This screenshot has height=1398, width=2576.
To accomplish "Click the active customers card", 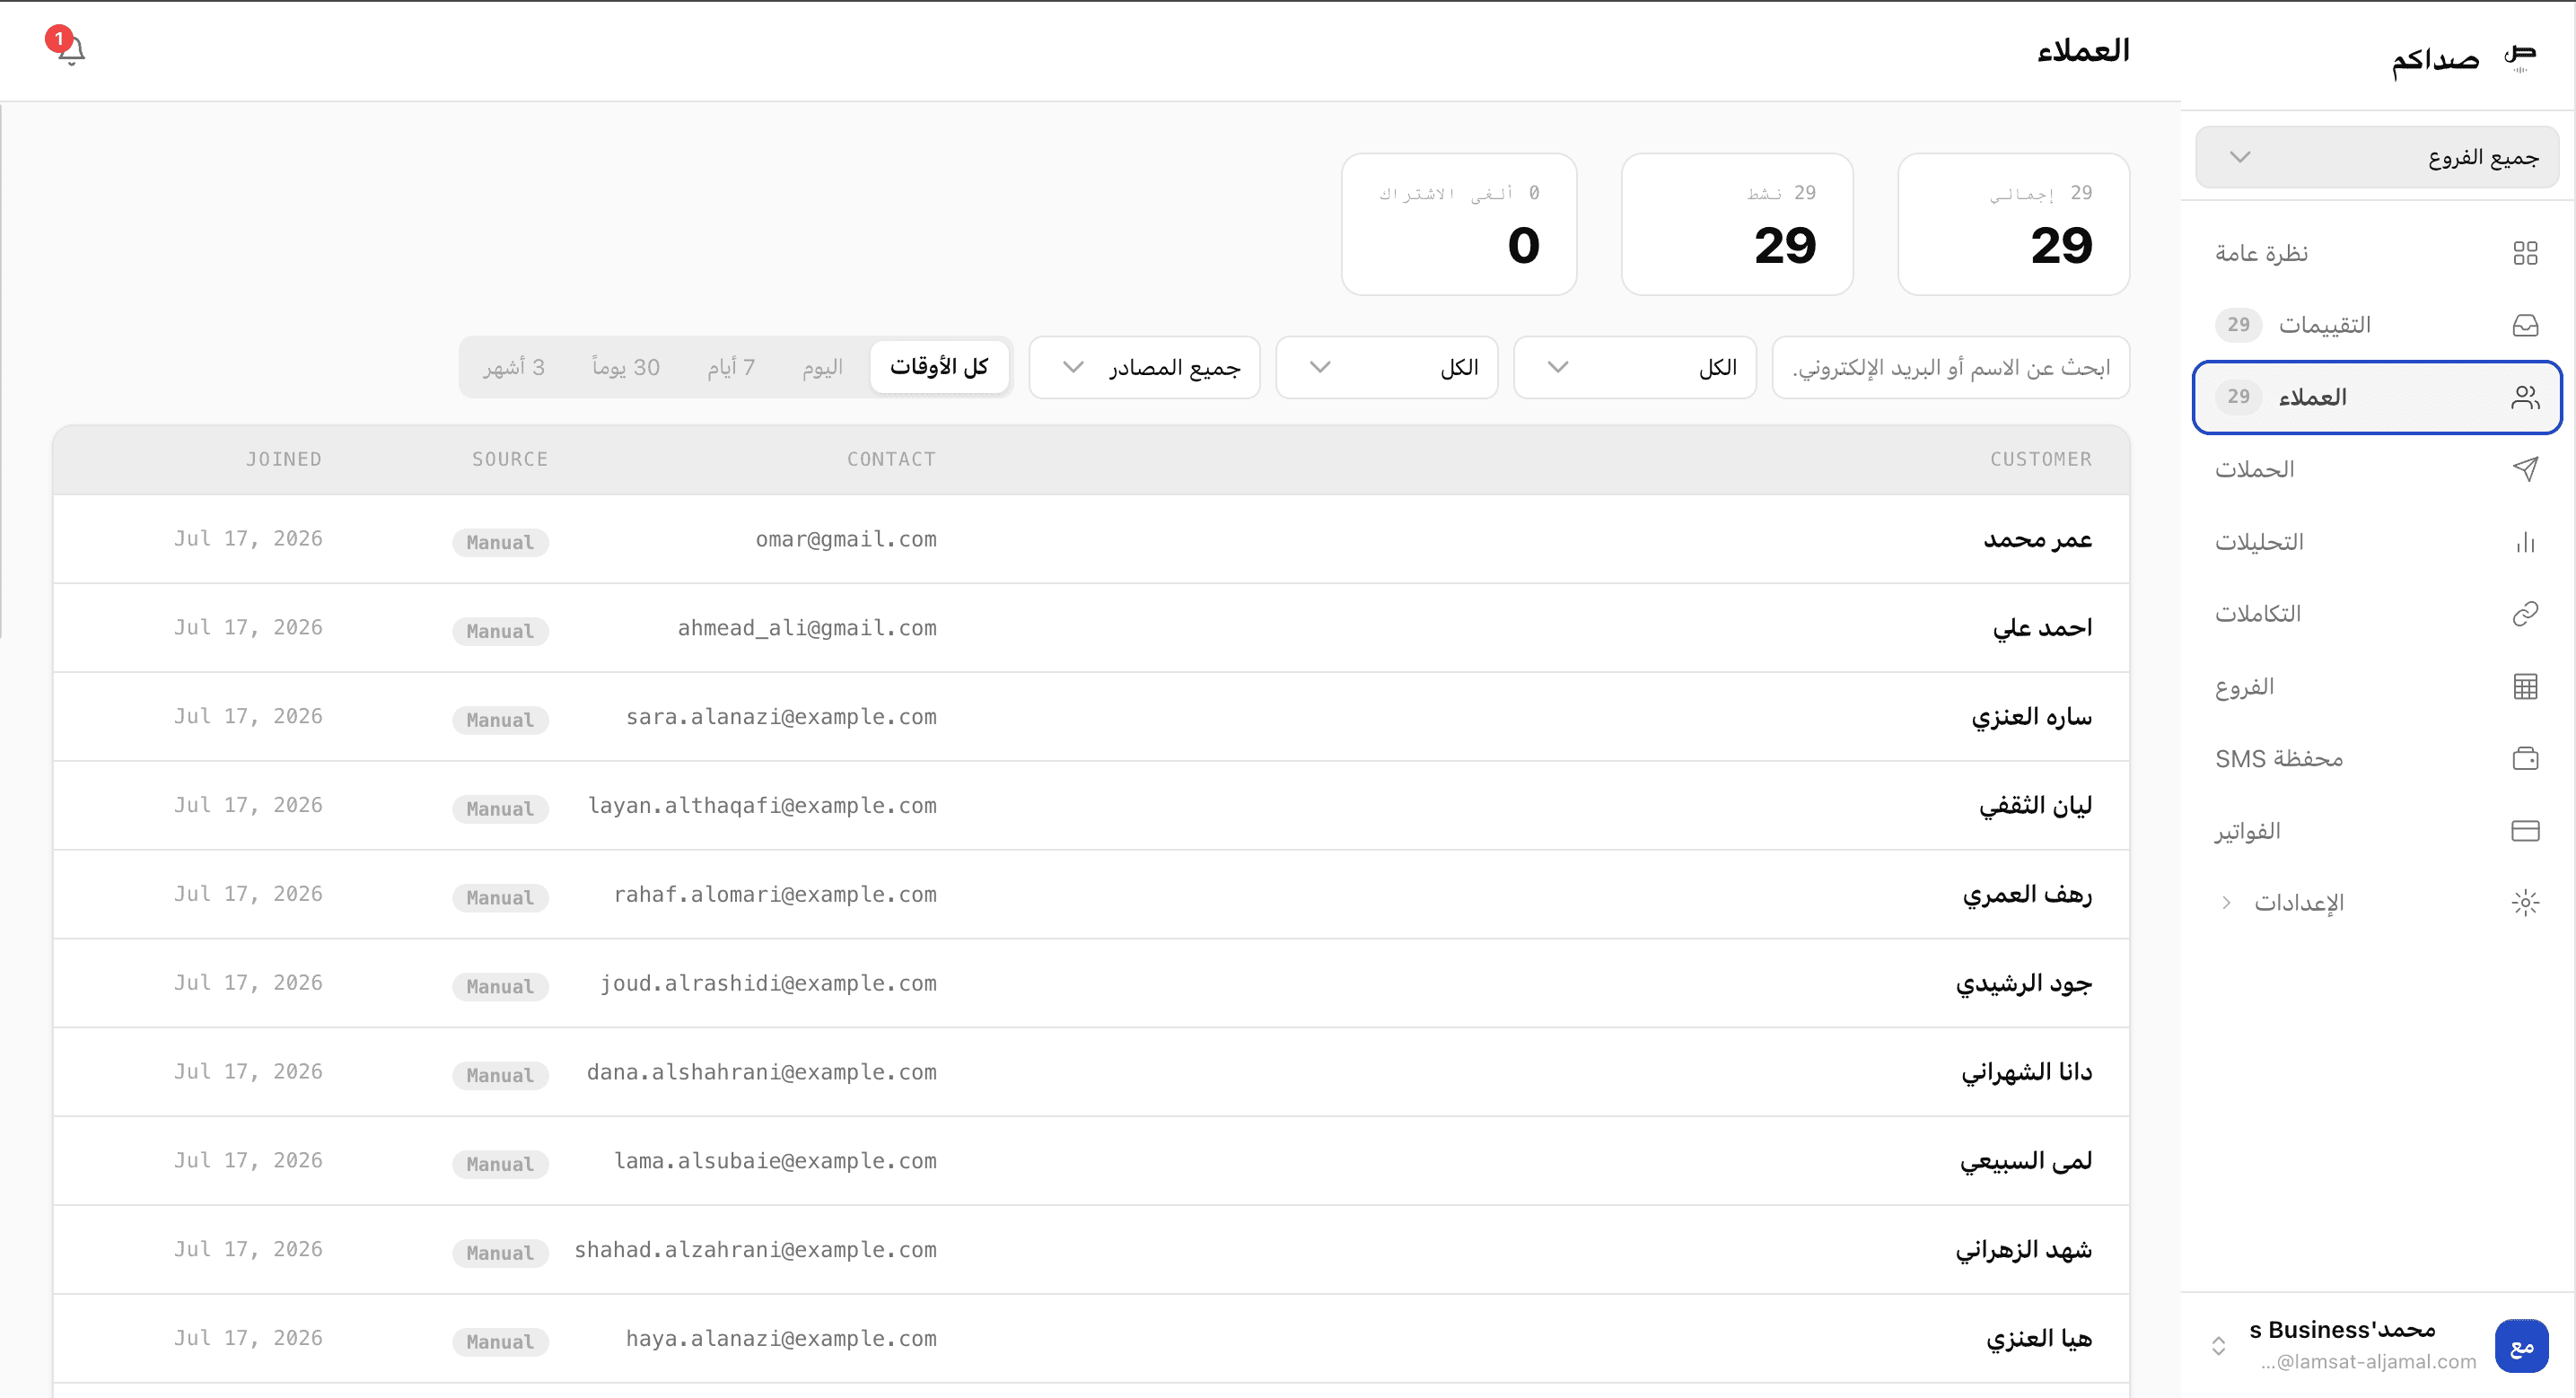I will pyautogui.click(x=1737, y=224).
